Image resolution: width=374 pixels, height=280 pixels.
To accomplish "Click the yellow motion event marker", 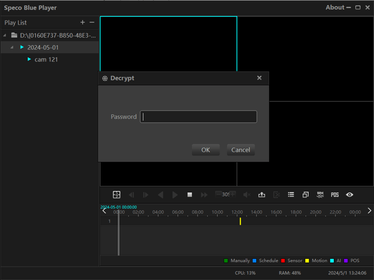I will pyautogui.click(x=240, y=221).
